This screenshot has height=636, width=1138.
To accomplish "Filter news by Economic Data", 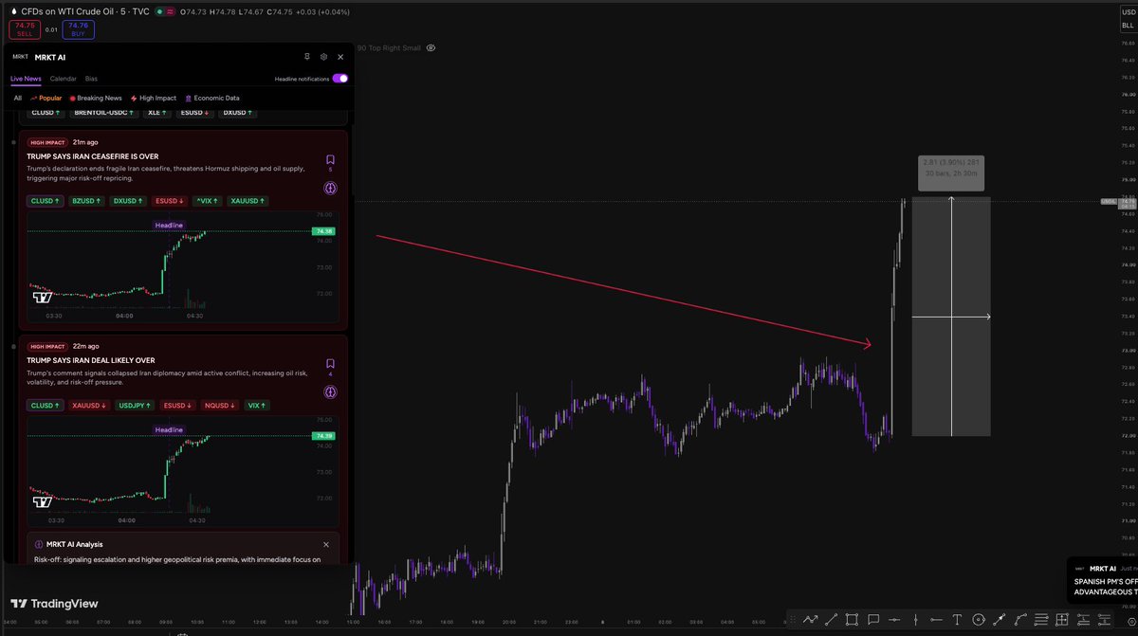I will (x=212, y=98).
